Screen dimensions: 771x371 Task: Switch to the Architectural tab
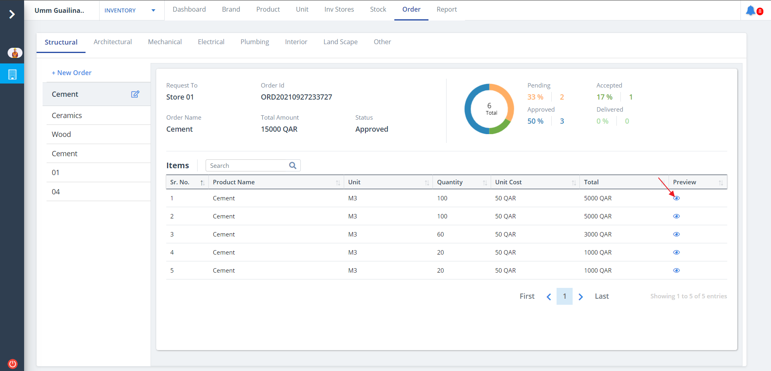(x=112, y=42)
